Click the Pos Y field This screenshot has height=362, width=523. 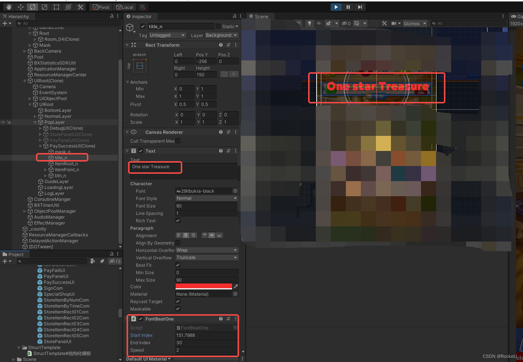point(206,61)
